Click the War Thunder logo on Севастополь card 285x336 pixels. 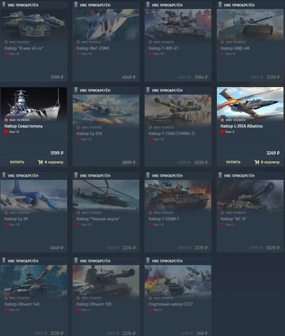point(6,120)
